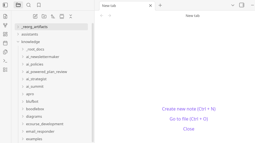Collapse all folders in file explorer
255x143 pixels.
coord(71,16)
